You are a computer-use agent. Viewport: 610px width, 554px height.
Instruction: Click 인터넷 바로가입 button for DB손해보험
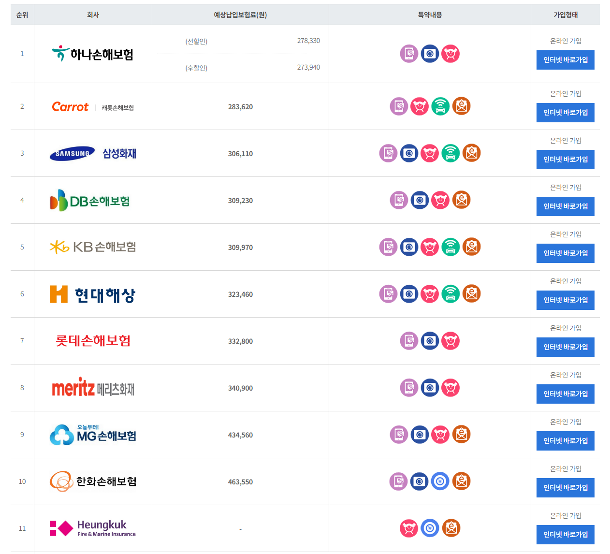click(566, 206)
